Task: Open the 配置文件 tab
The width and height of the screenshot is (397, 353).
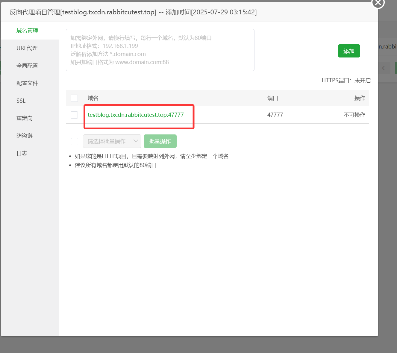Action: (27, 83)
